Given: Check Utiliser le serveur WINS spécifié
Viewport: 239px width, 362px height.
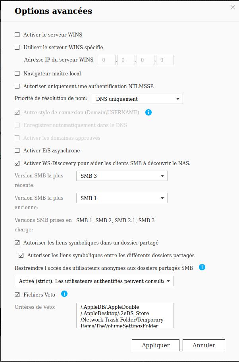Looking at the screenshot, I should (x=17, y=48).
